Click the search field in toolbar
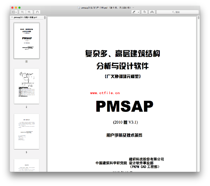This screenshot has width=210, height=186. point(177,12)
